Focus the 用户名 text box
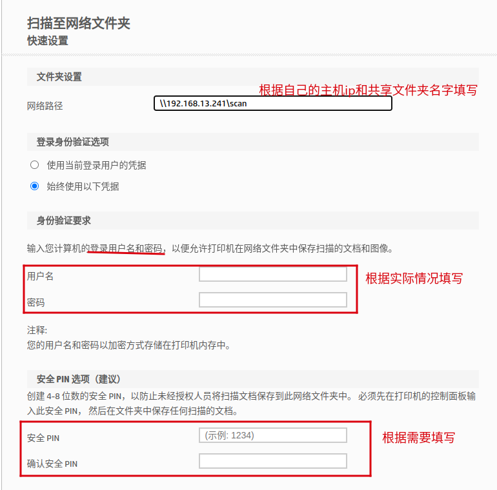The width and height of the screenshot is (497, 490). pos(272,275)
